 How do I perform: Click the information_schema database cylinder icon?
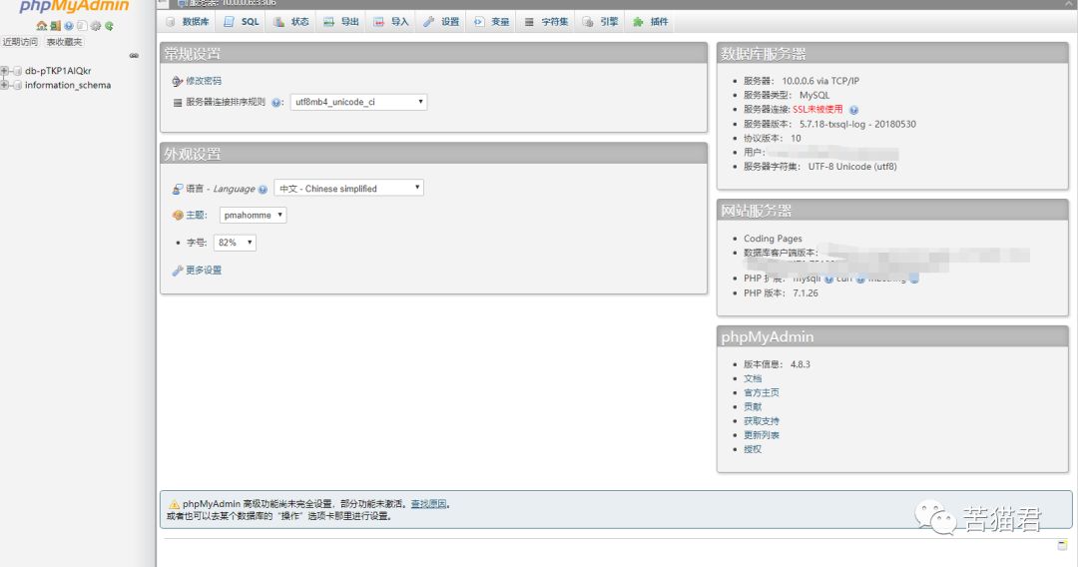point(17,85)
